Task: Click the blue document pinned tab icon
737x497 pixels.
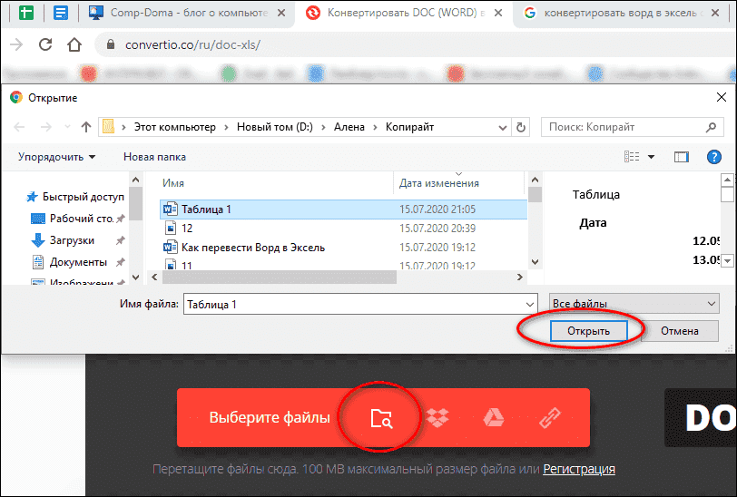Action: tap(61, 12)
